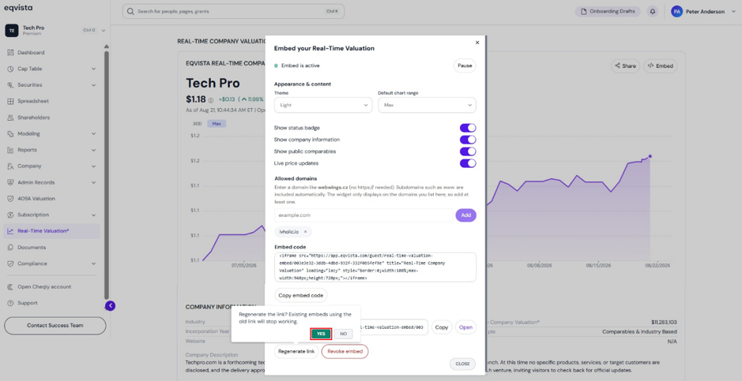
Task: Click the embed code text area
Action: pos(375,267)
